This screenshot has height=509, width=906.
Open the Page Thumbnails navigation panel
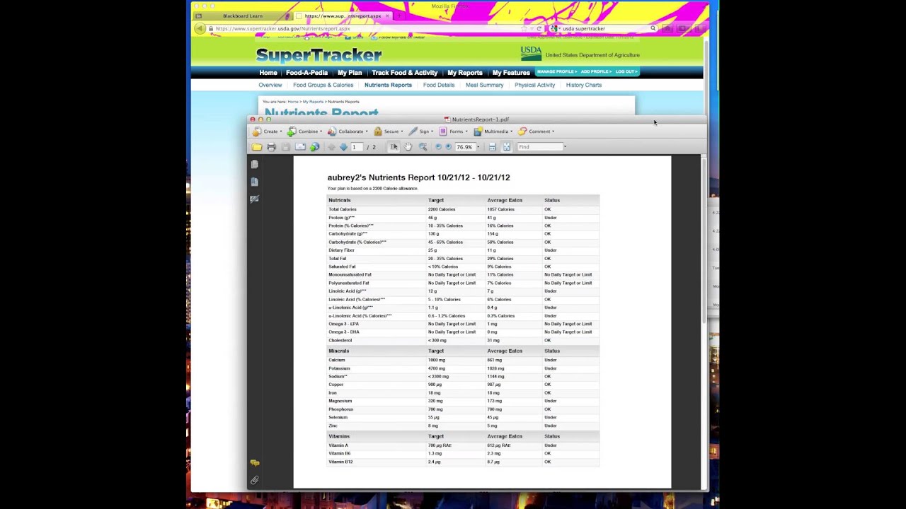point(255,164)
